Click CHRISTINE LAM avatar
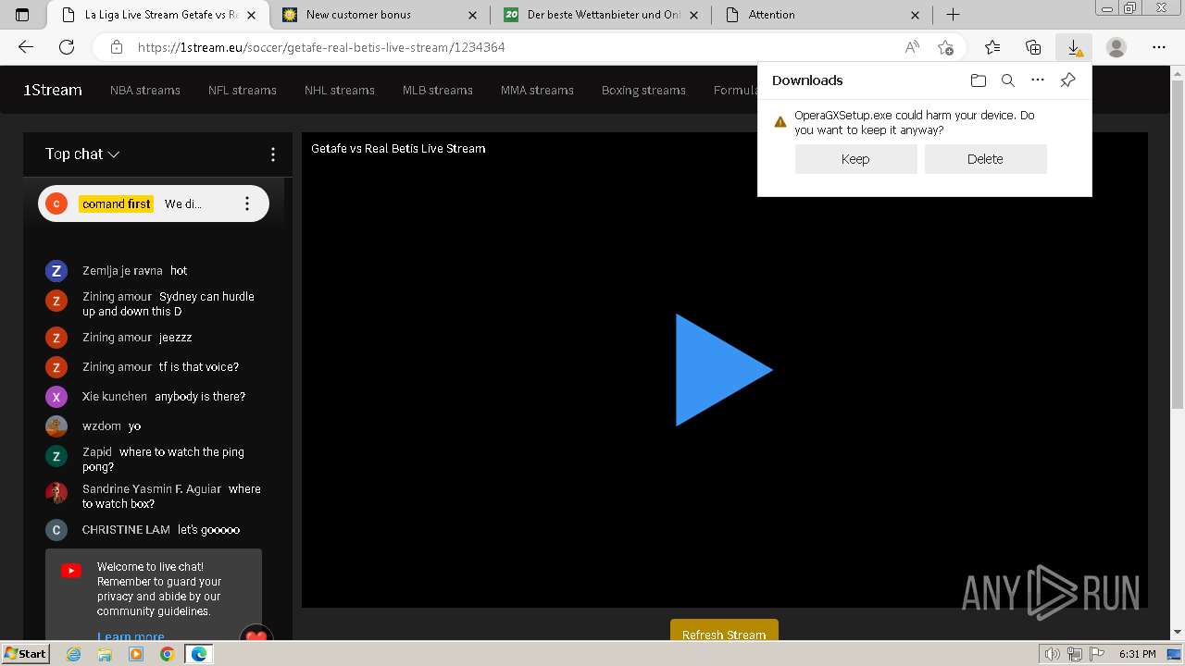1185x666 pixels. pos(56,530)
